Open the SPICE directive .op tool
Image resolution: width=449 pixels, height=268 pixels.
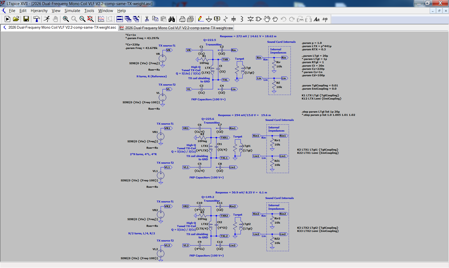[325, 19]
